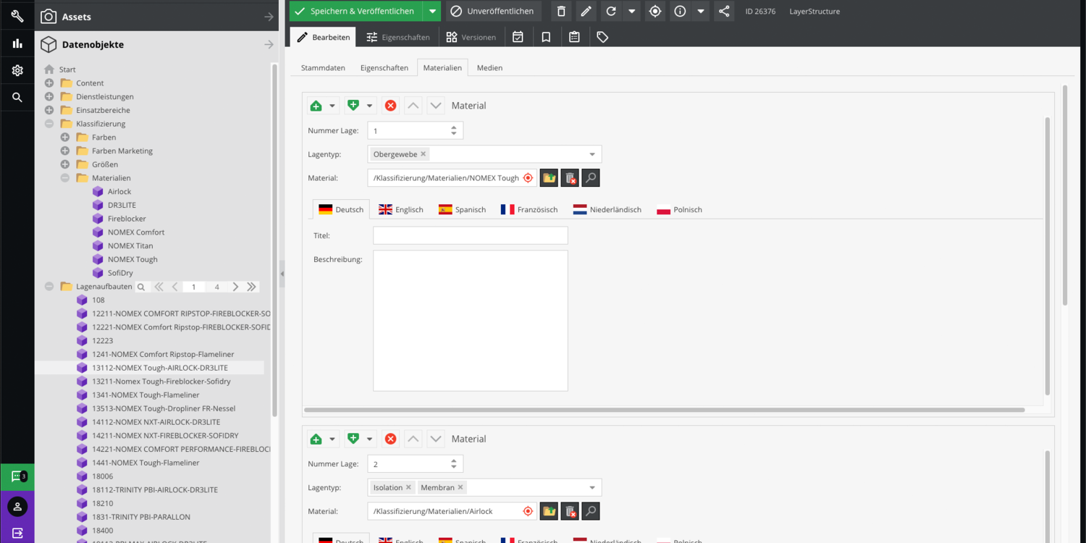Screen dimensions: 1086x543
Task: Click the trash delete icon in top toolbar
Action: 561,11
